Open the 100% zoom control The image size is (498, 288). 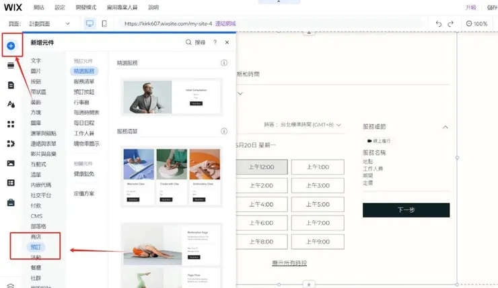click(476, 23)
